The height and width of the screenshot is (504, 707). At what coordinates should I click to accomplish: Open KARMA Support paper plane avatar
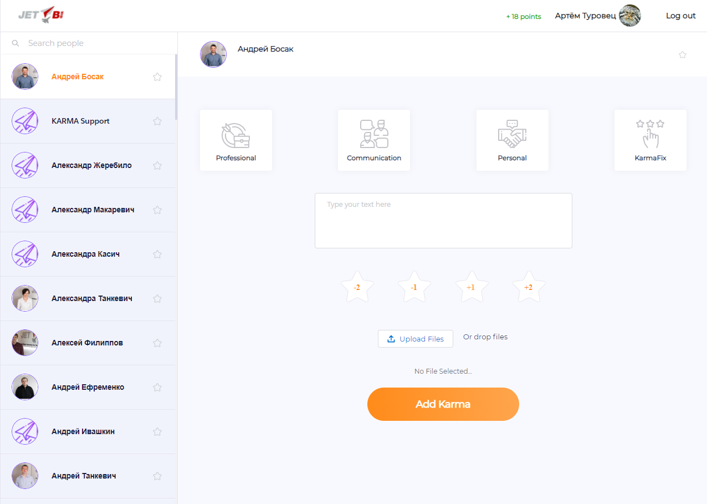click(x=25, y=121)
